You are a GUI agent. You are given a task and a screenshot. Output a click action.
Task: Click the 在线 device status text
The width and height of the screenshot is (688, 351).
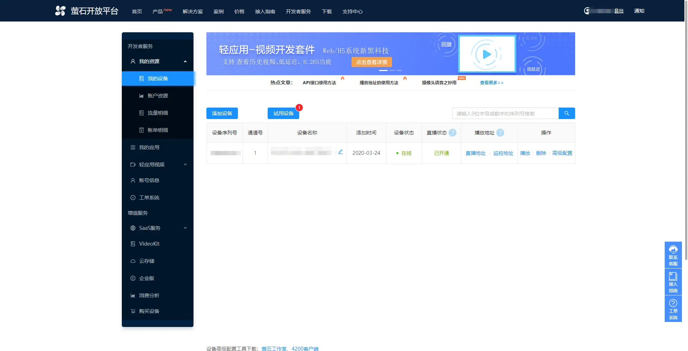[x=406, y=153]
